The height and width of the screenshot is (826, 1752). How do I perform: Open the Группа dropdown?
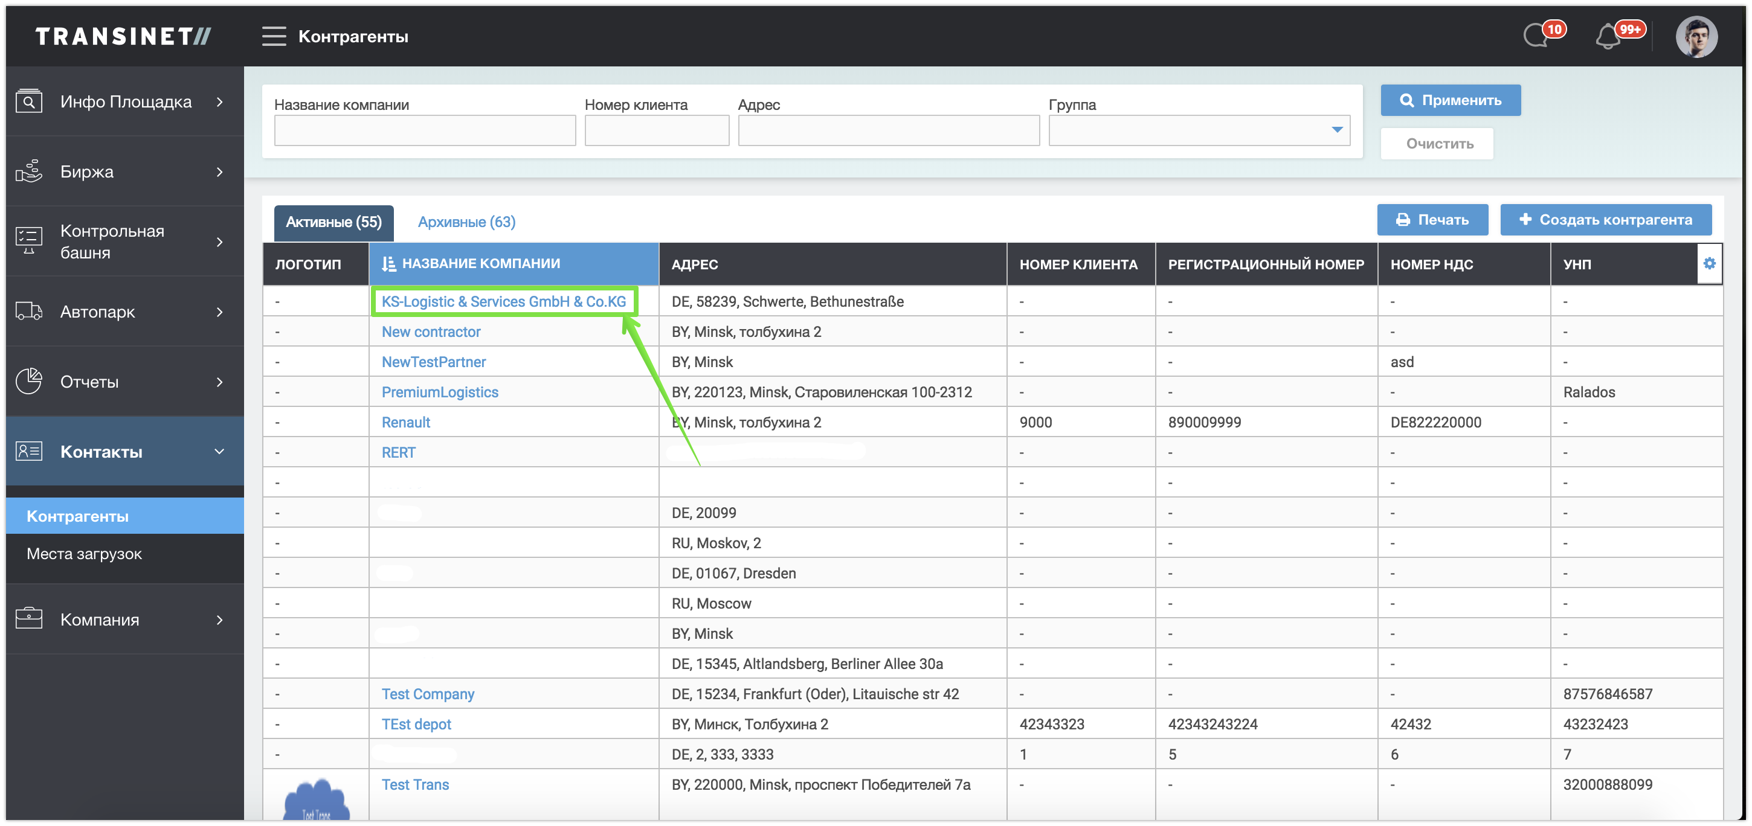coord(1199,130)
